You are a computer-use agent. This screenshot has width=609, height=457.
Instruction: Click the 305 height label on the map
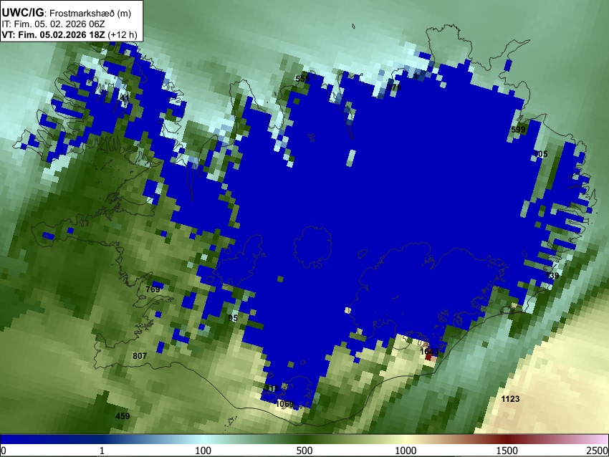(x=540, y=154)
